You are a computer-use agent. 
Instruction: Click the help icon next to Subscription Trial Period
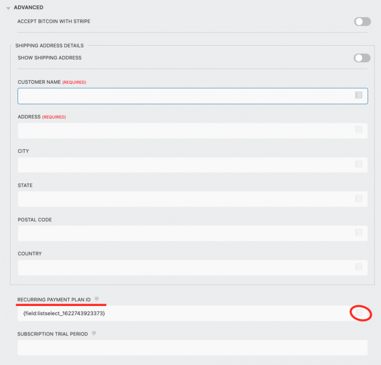point(93,333)
